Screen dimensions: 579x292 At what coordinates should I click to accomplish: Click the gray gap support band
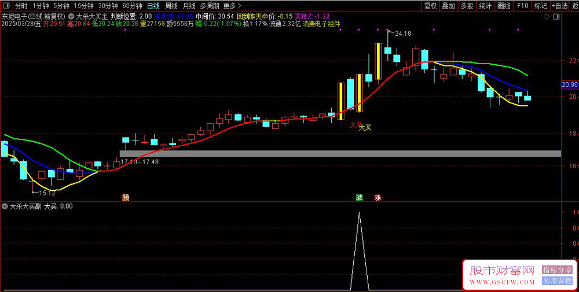340,153
